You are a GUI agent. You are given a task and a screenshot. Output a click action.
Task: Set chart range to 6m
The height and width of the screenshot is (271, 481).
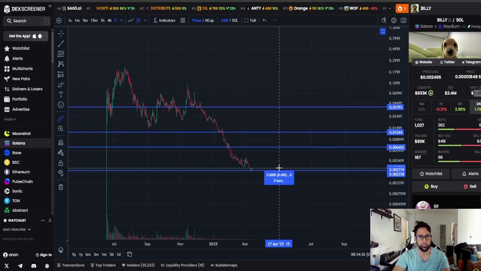[x=88, y=255]
